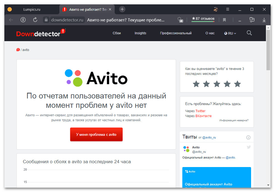Rate avito three stars
Image resolution: width=275 pixels, height=192 pixels.
217,84
